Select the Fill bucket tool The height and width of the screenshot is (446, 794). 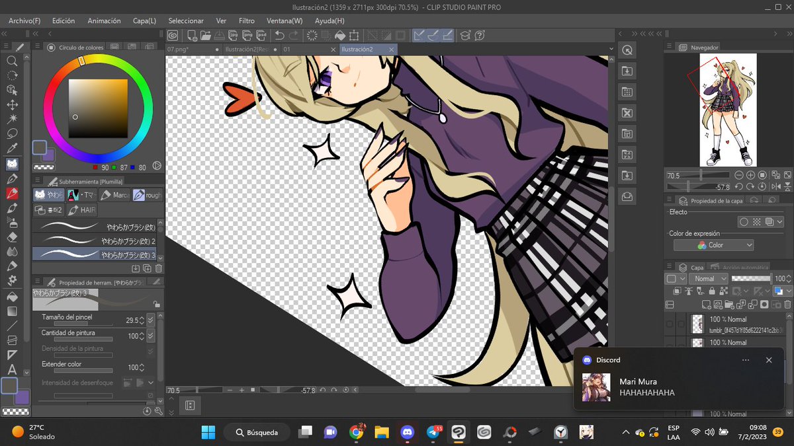pyautogui.click(x=12, y=296)
